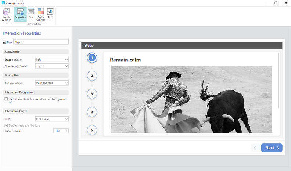Click the Title text field containing Steps

(41, 42)
